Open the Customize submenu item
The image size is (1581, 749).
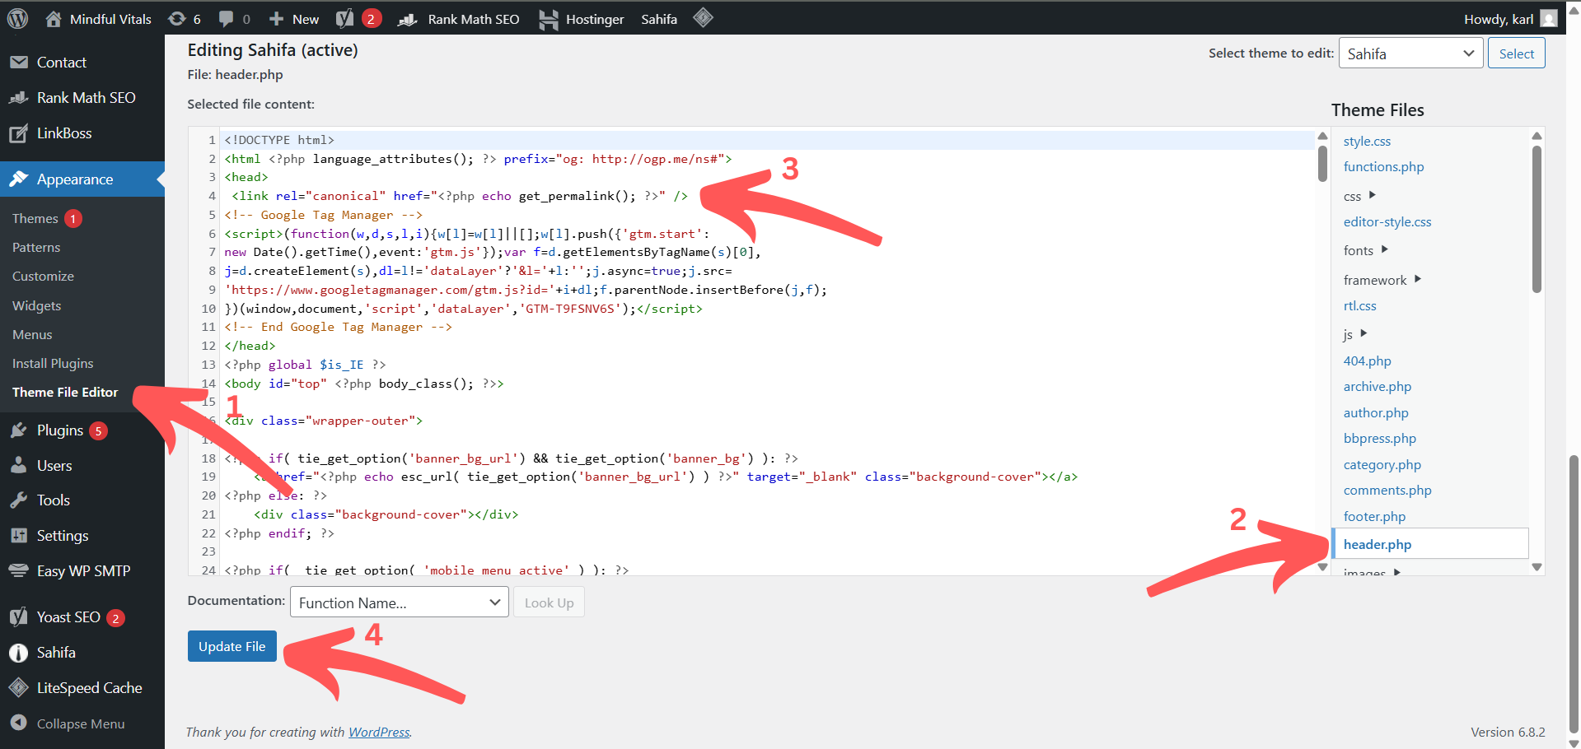pos(43,276)
